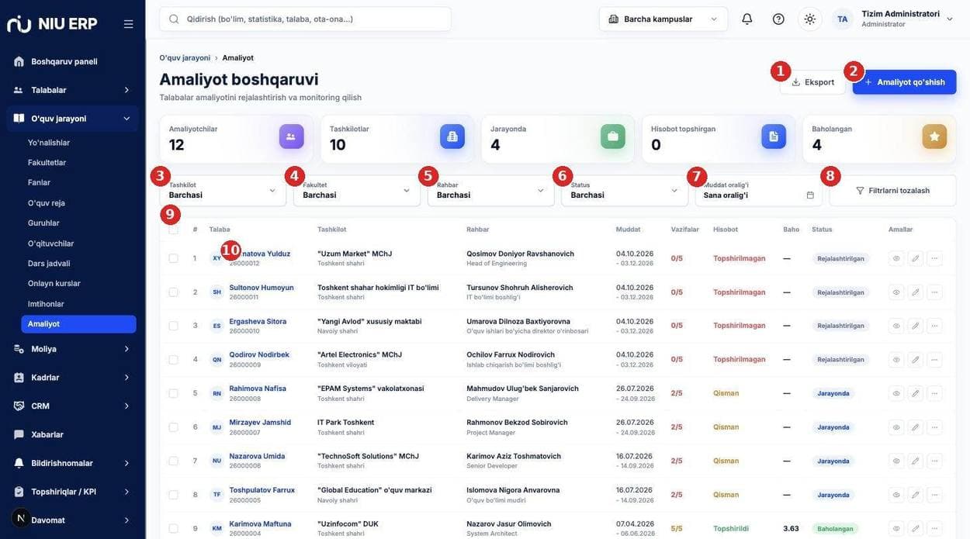
Task: Open more actions for Sultonov Humoyun's row
Action: (934, 292)
